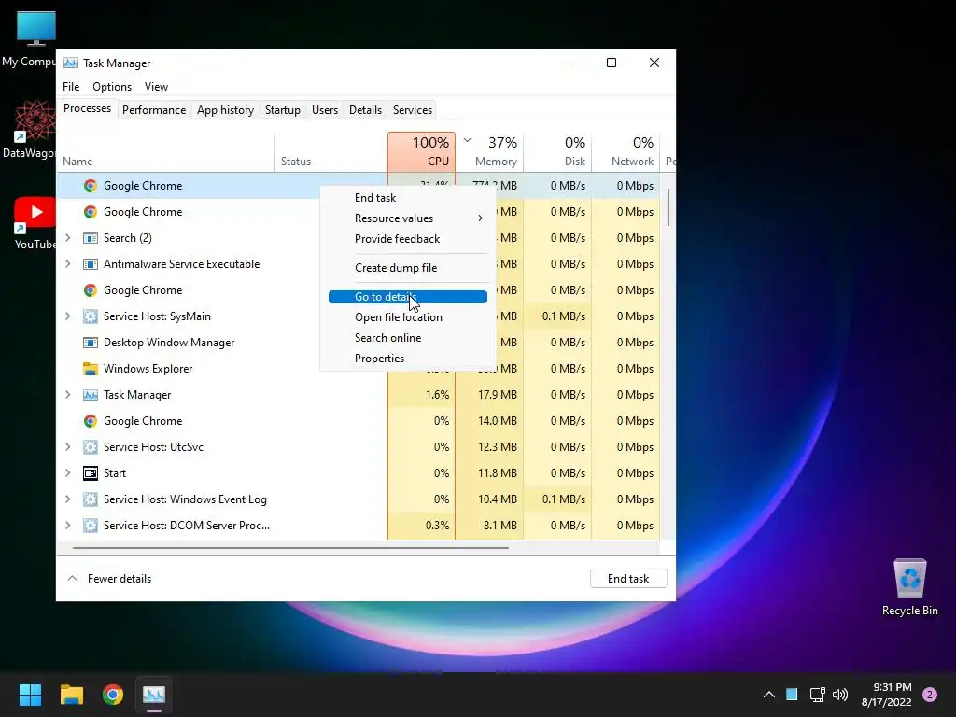Open the notification badge showing 2
The height and width of the screenshot is (717, 956).
click(930, 695)
